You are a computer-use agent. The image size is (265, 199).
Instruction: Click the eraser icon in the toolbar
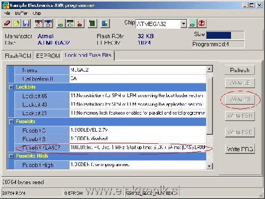[7, 23]
